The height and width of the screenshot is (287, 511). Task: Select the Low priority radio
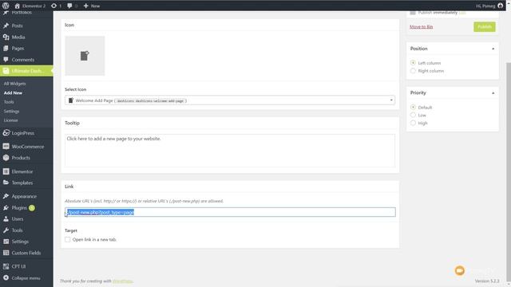click(x=413, y=115)
